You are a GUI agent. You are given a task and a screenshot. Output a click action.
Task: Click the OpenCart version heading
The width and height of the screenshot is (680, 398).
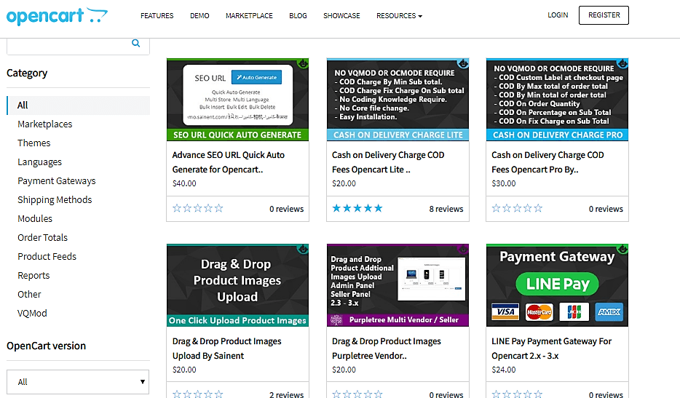click(47, 346)
